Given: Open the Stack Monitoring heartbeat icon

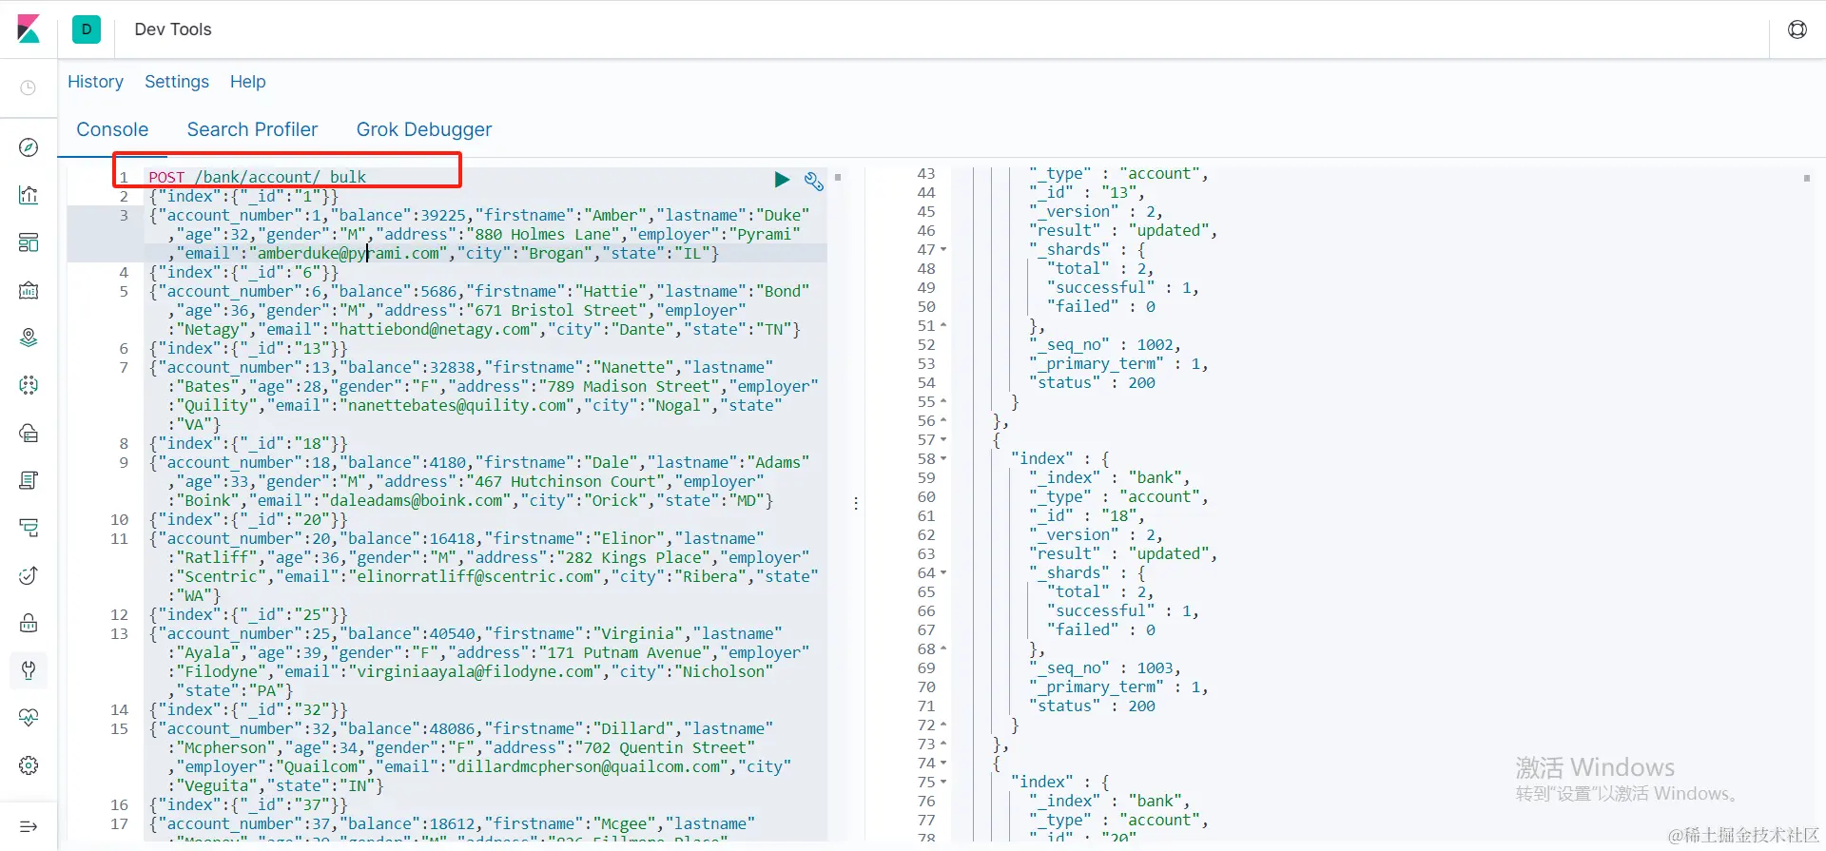Looking at the screenshot, I should point(29,718).
